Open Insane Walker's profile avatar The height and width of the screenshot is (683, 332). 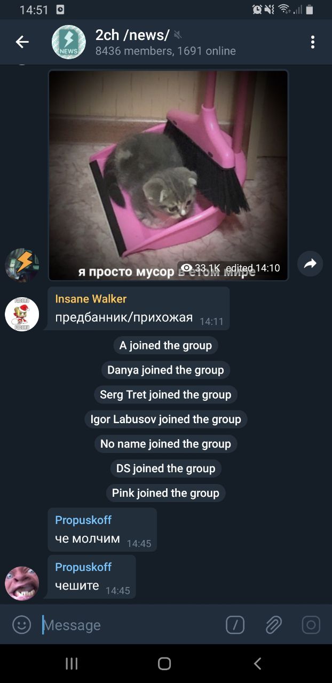coord(22,314)
